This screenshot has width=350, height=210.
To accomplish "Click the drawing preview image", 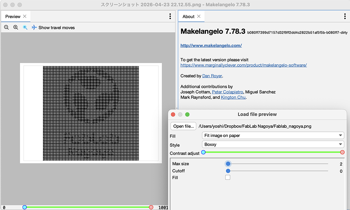I will [91, 113].
